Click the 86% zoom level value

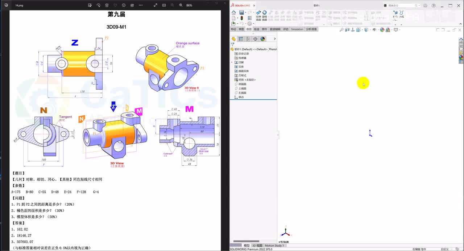[x=189, y=5]
